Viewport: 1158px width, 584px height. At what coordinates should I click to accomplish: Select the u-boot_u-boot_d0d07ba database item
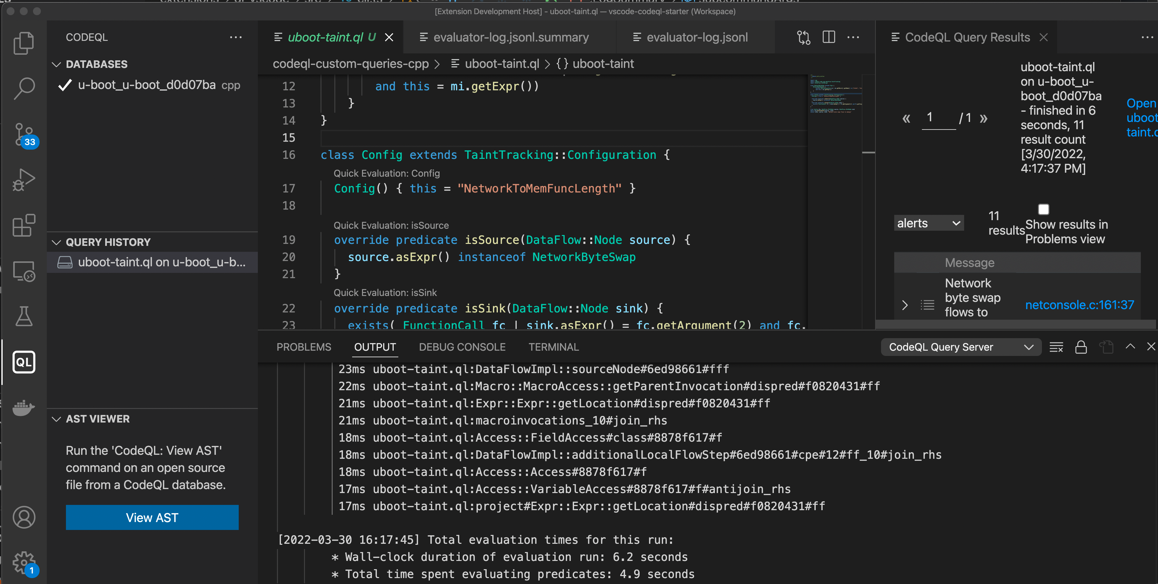click(x=146, y=85)
